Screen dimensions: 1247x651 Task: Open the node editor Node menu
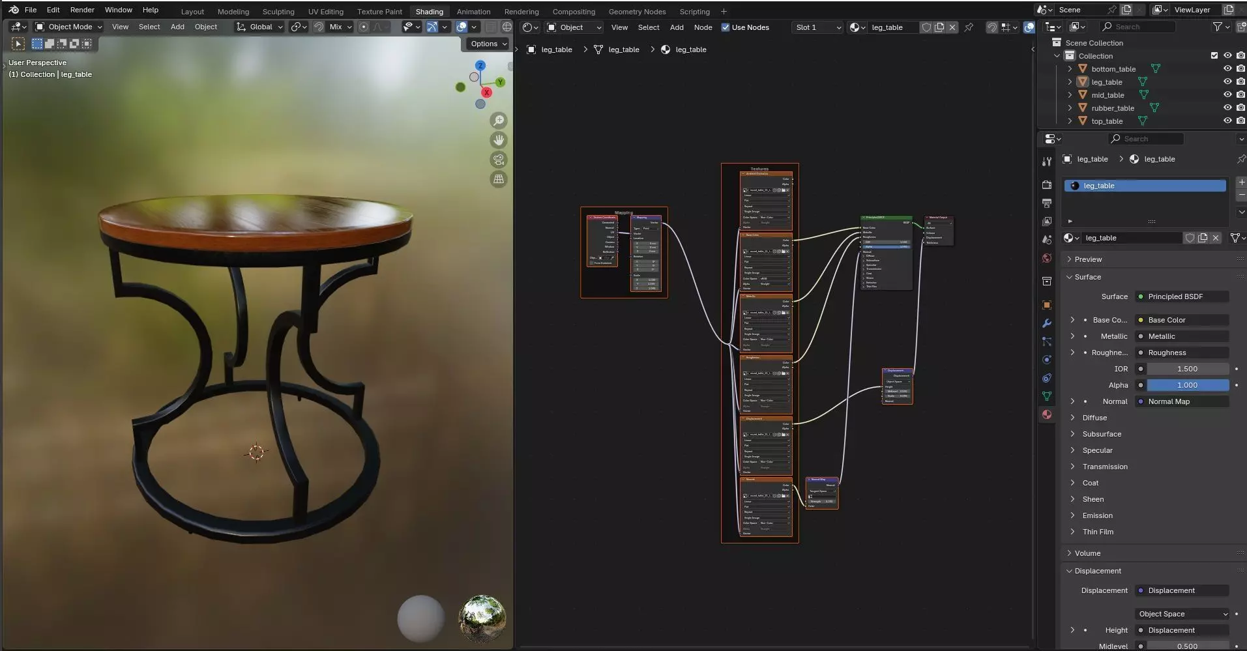click(x=703, y=27)
